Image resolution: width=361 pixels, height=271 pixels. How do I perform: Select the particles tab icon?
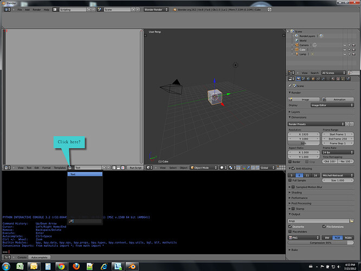(343, 79)
